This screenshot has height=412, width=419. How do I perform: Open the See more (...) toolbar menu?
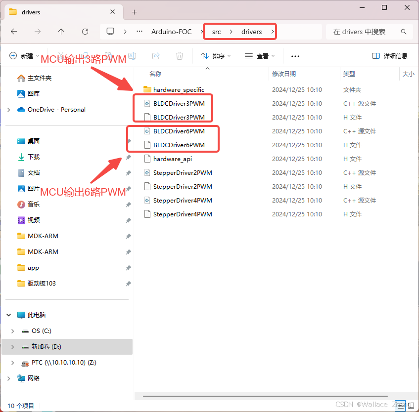[x=295, y=56]
